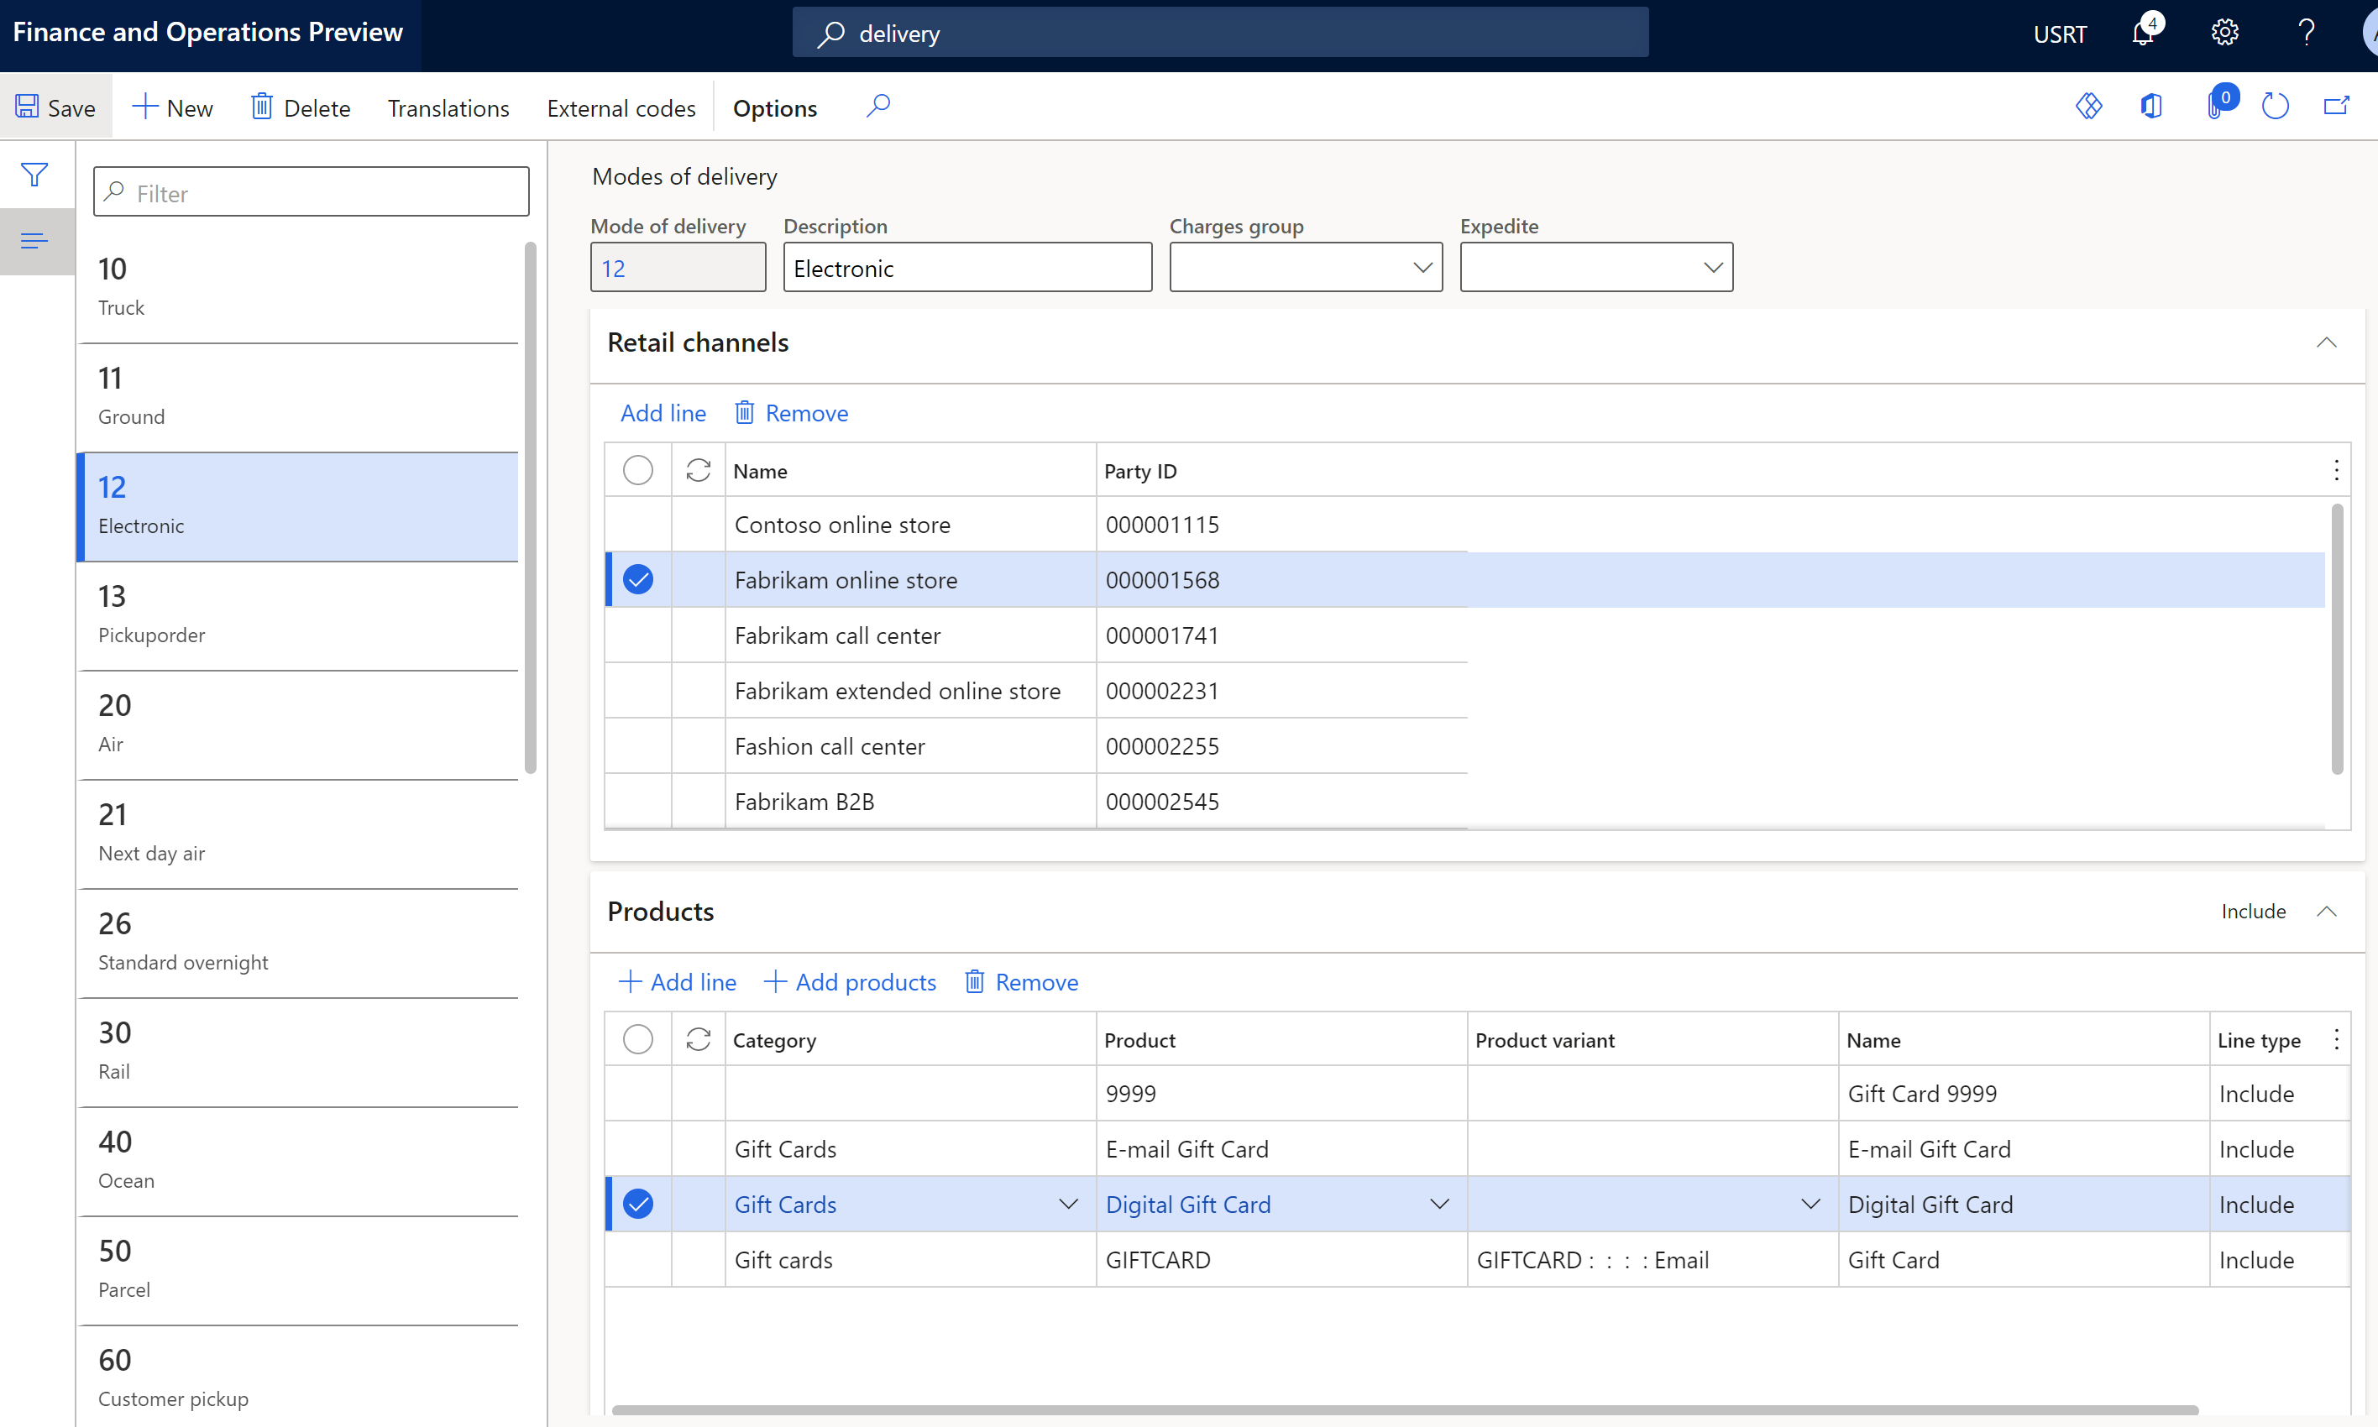Click the refresh icon on Fabrikam online store row
Image resolution: width=2378 pixels, height=1427 pixels.
point(698,579)
